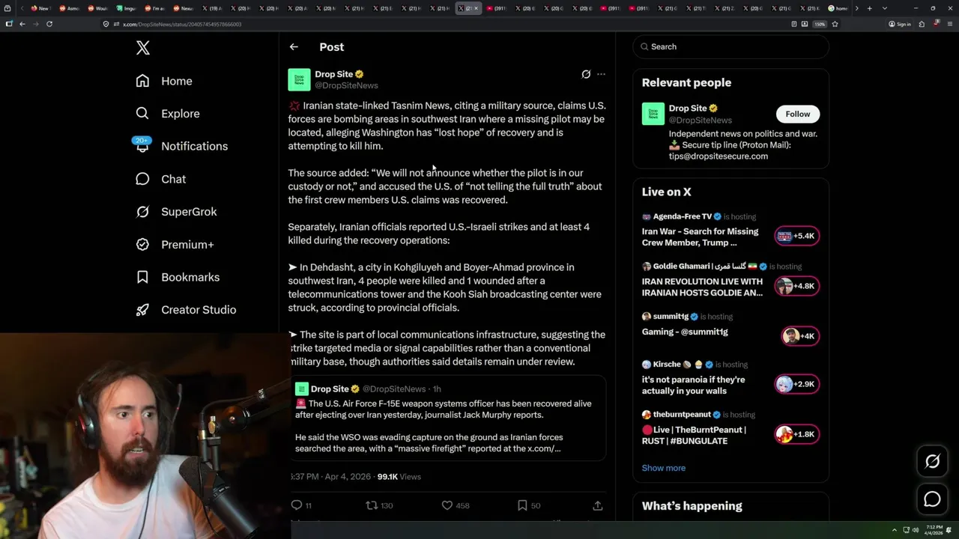Follow Drop Site in Relevant people
Screen dimensions: 959x539
pos(798,114)
